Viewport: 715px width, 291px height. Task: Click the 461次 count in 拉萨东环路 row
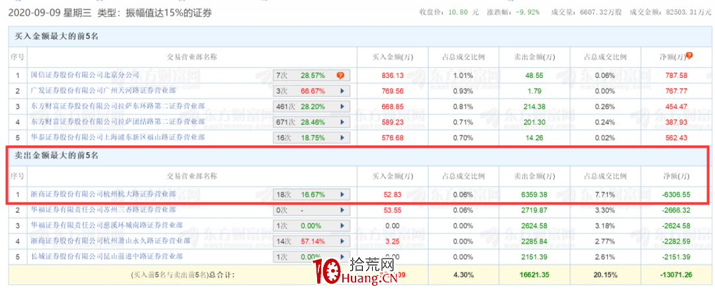pos(285,106)
